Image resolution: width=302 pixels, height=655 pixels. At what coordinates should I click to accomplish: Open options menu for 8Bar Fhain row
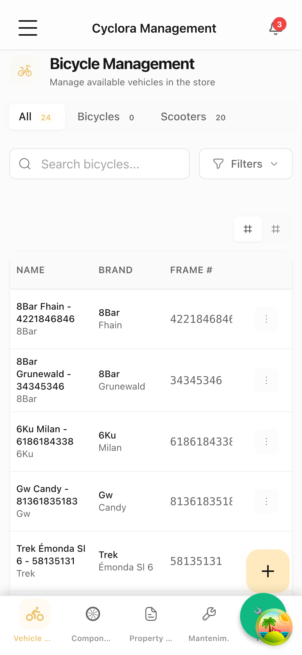pos(266,319)
